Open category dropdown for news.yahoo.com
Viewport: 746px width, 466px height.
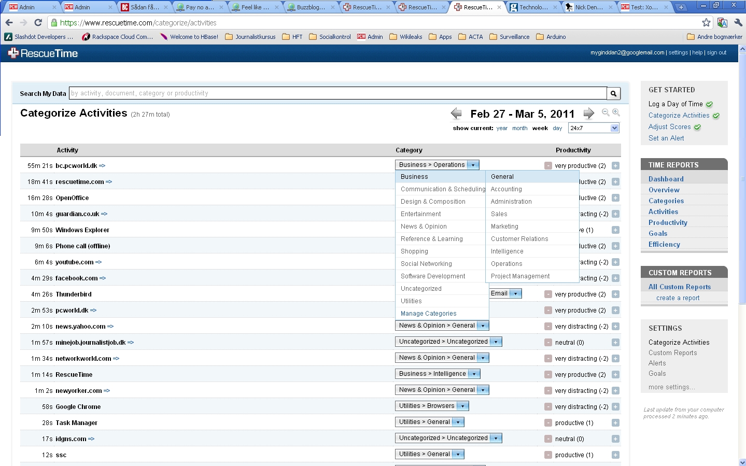pos(483,326)
